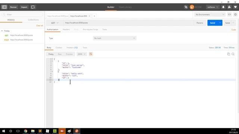The height and width of the screenshot is (134, 239).
Task: Open the manage environments gear icon
Action: [235, 15]
